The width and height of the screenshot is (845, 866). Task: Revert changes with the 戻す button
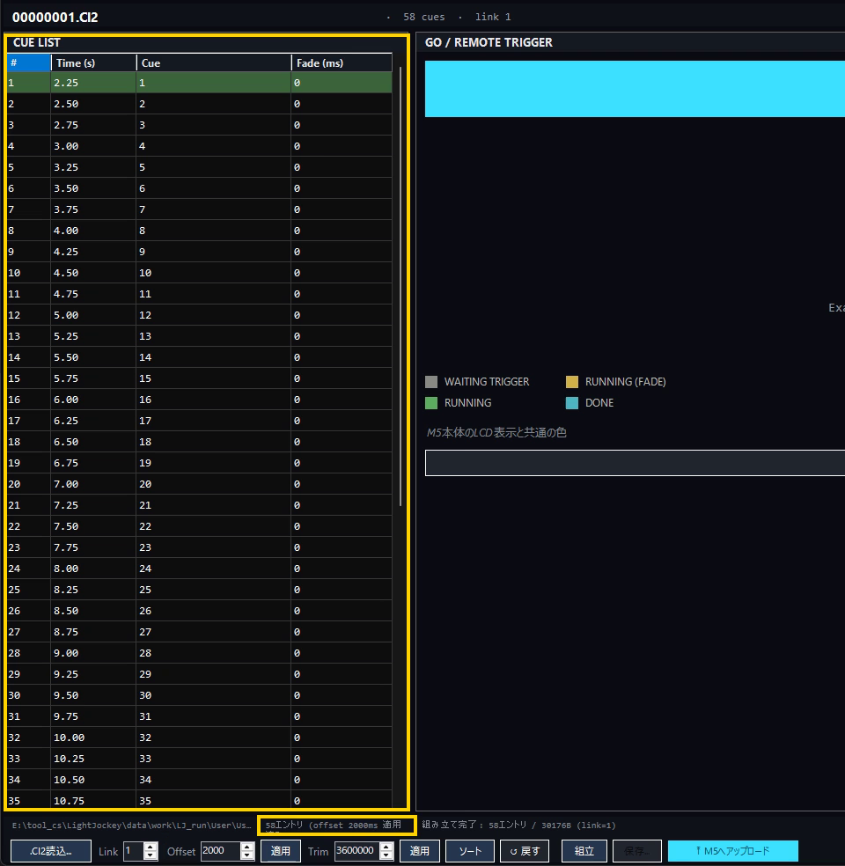click(x=525, y=851)
